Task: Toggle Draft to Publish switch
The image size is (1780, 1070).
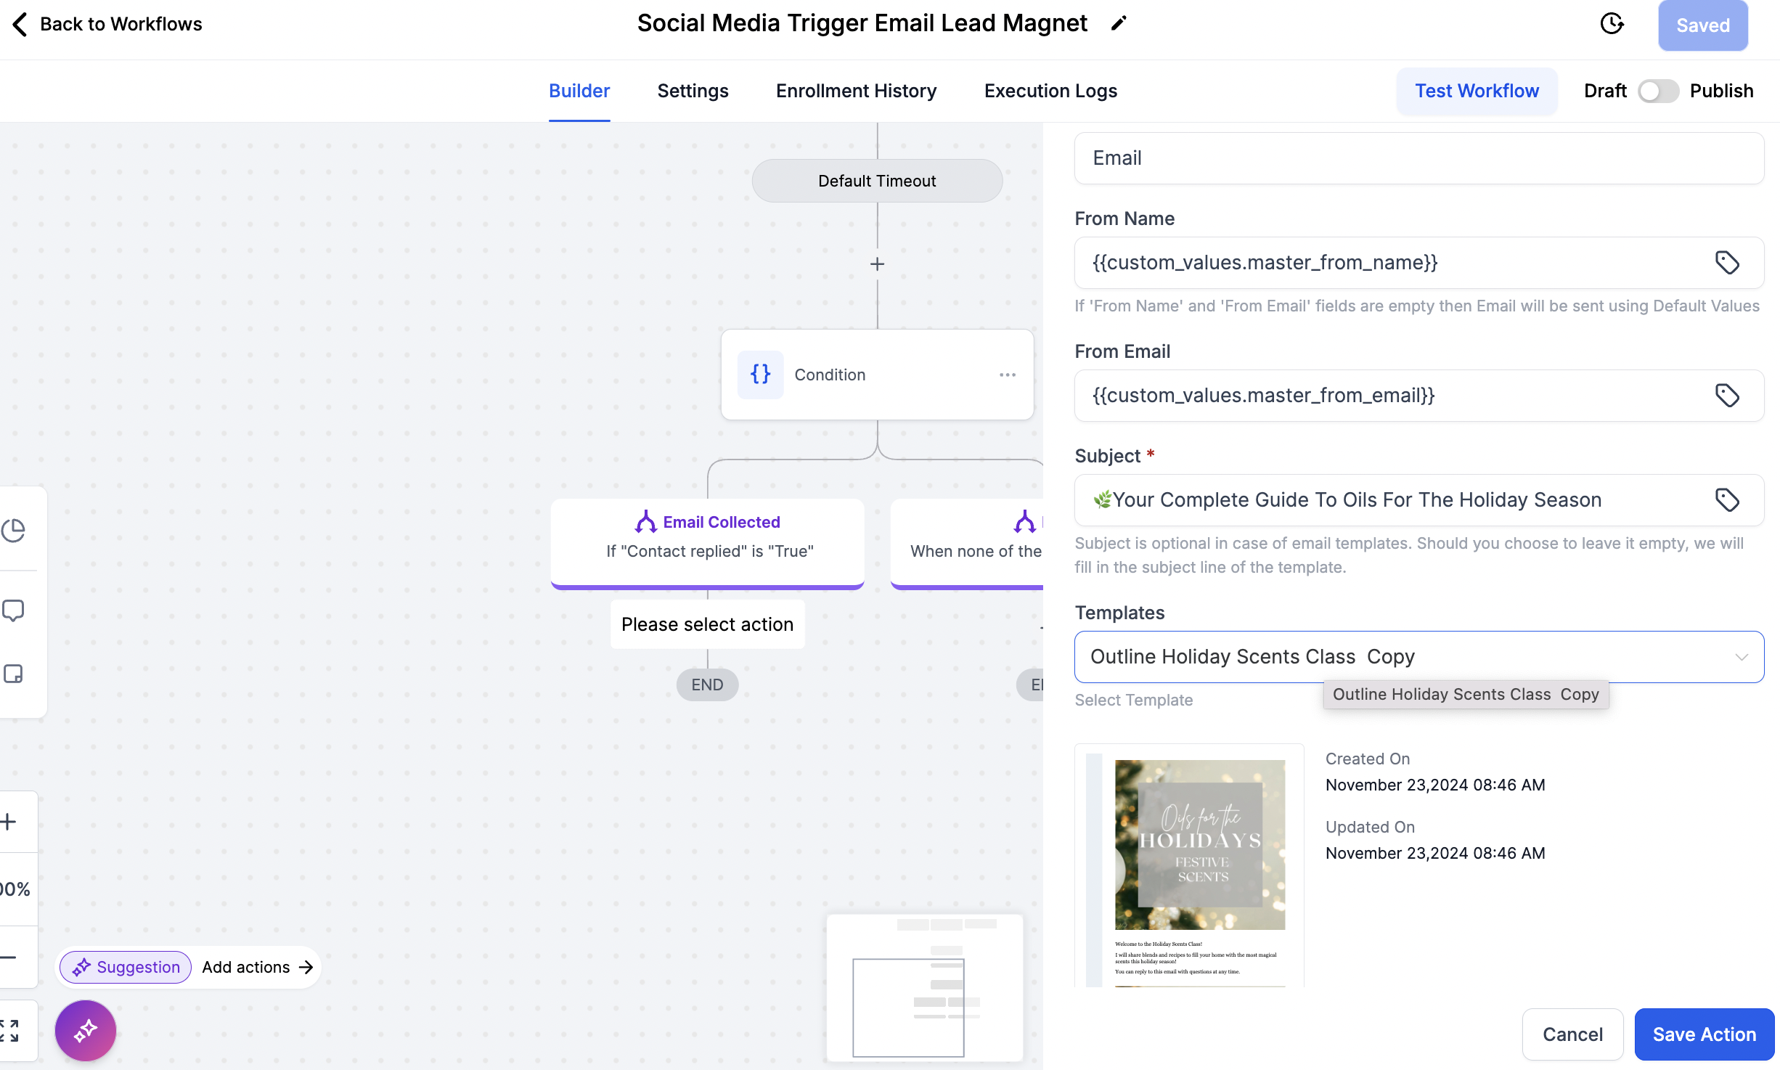Action: pos(1657,91)
